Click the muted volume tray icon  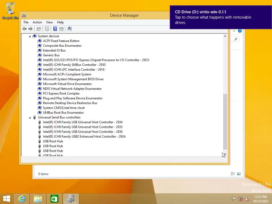click(247, 199)
